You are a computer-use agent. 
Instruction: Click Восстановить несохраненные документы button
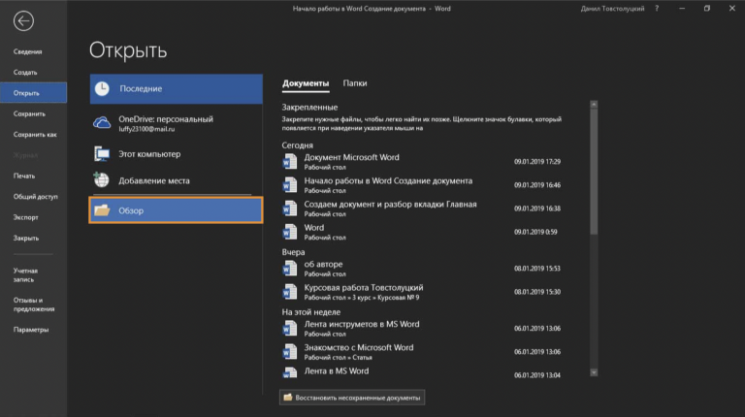352,398
